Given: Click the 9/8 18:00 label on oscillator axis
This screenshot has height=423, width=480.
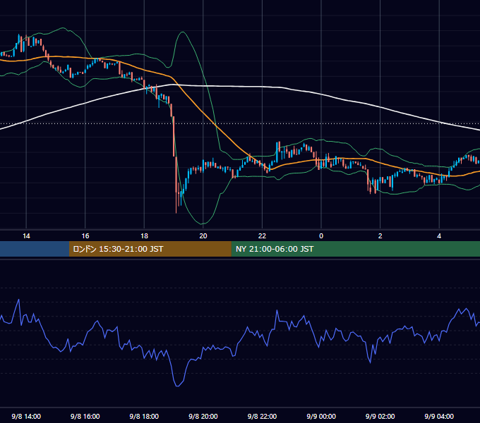Looking at the screenshot, I should coord(144,416).
